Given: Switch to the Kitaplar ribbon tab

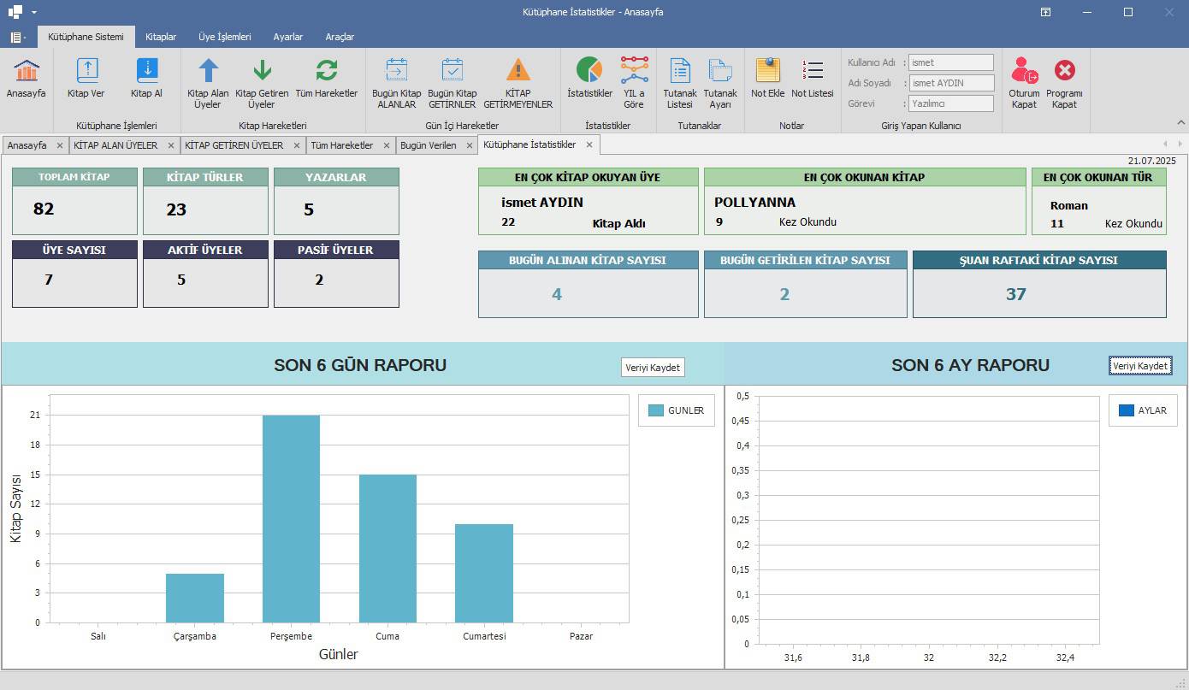Looking at the screenshot, I should 161,37.
